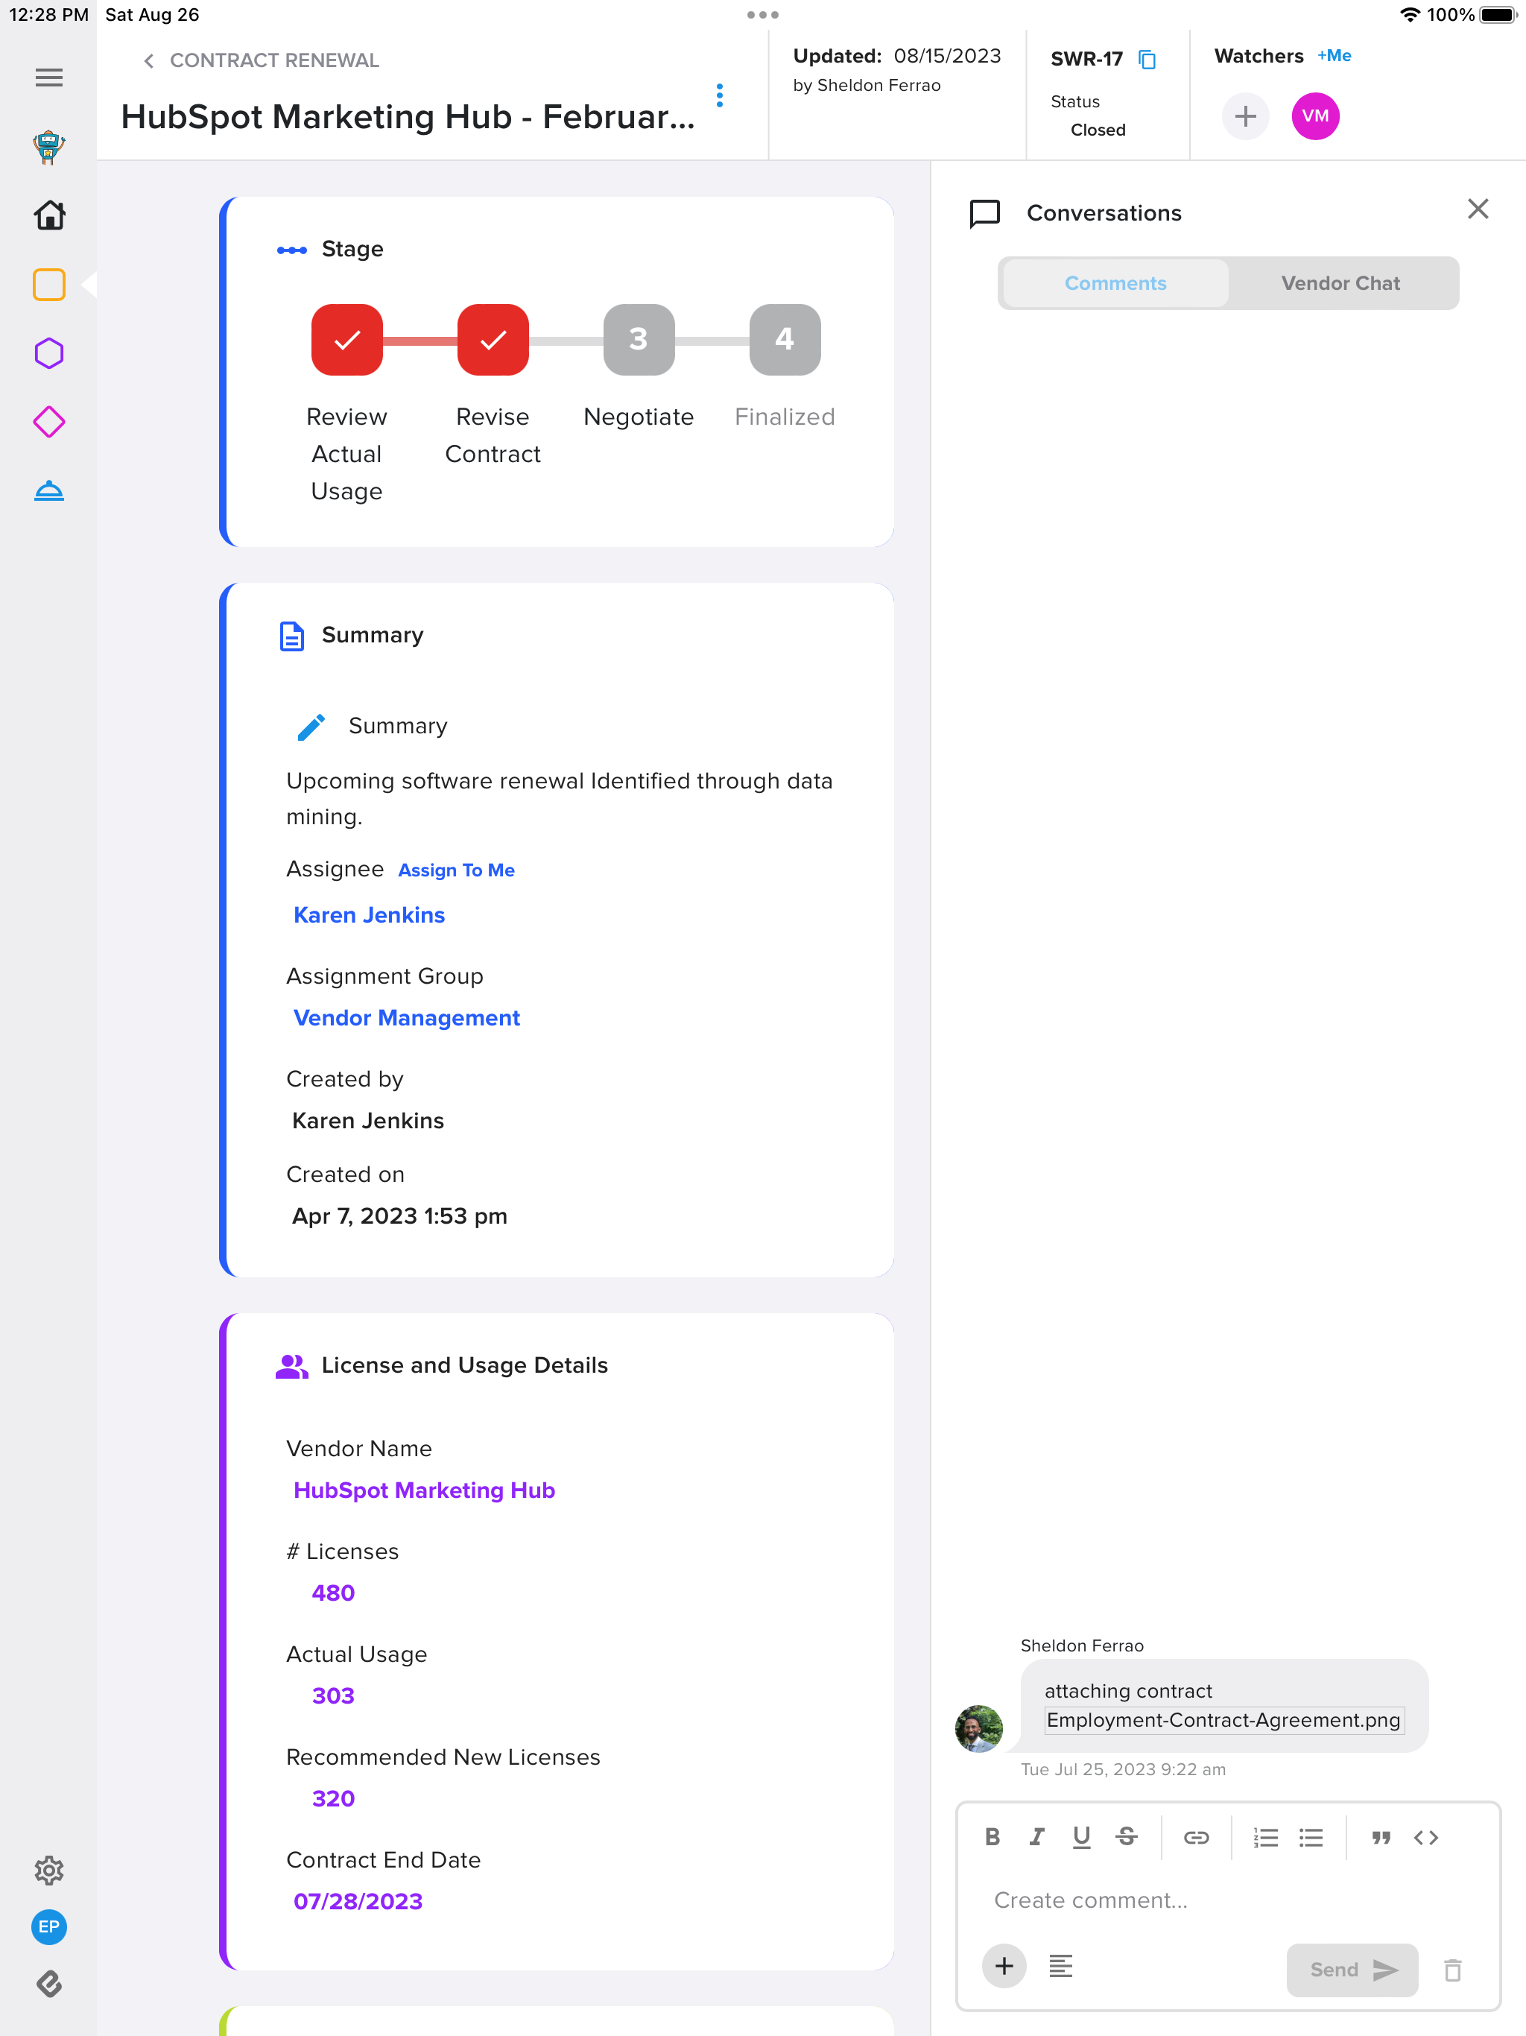
Task: Insert a numbered list
Action: pos(1265,1837)
